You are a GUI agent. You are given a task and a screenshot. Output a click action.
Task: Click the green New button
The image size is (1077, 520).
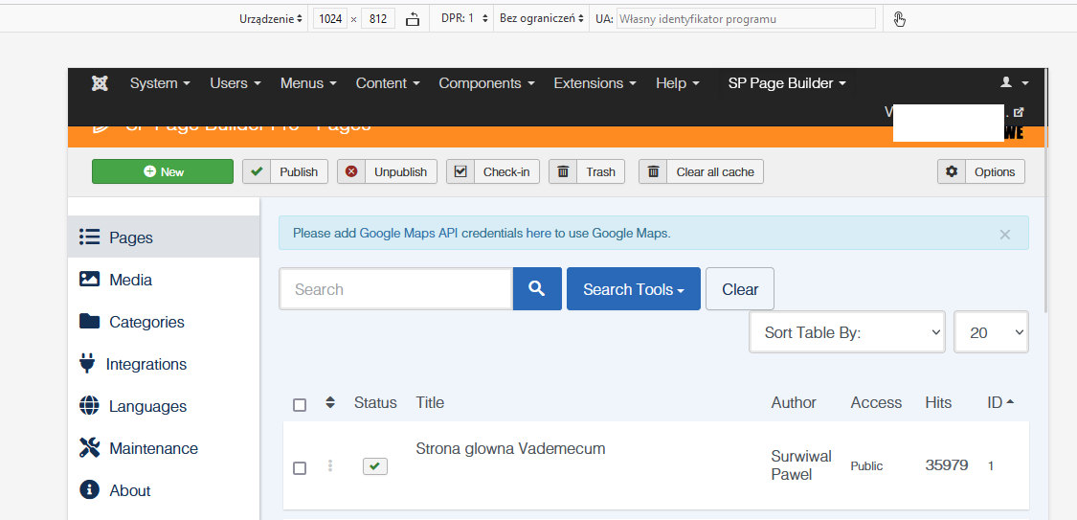163,171
